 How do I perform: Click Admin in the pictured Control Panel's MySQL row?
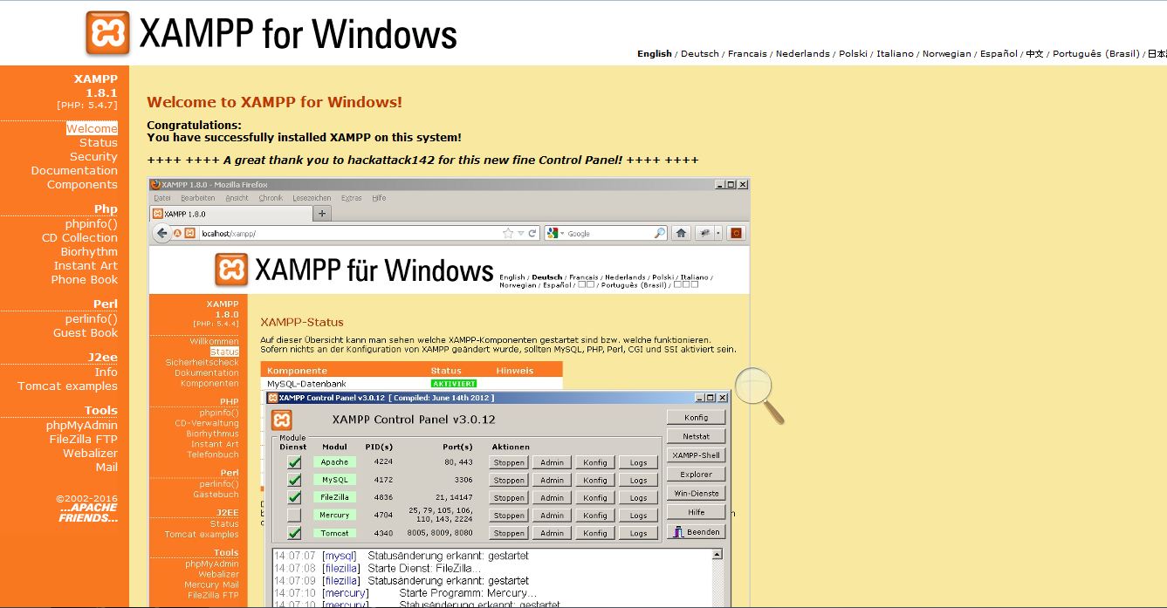(x=552, y=480)
